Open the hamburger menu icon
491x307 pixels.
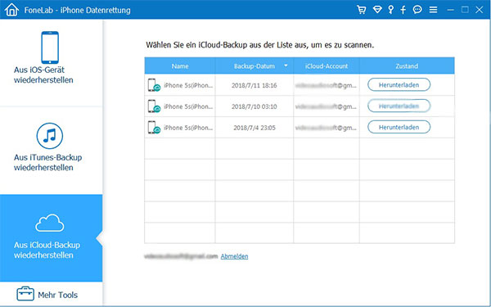coord(433,10)
